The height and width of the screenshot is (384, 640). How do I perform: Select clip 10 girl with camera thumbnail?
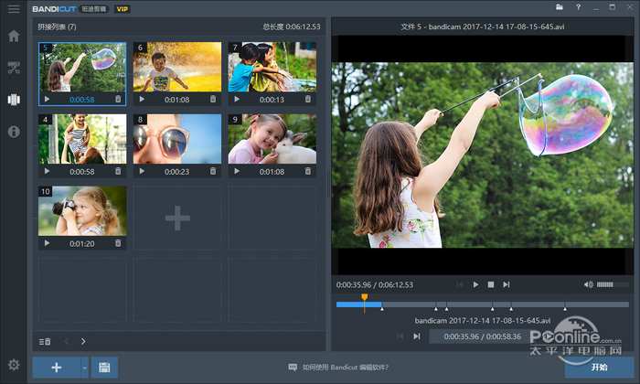[x=82, y=211]
